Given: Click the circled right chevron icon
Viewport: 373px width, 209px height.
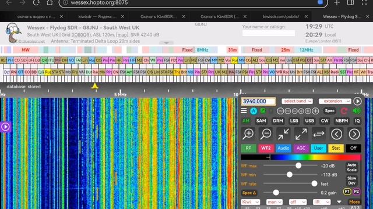Looking at the screenshot, I should point(354,134).
